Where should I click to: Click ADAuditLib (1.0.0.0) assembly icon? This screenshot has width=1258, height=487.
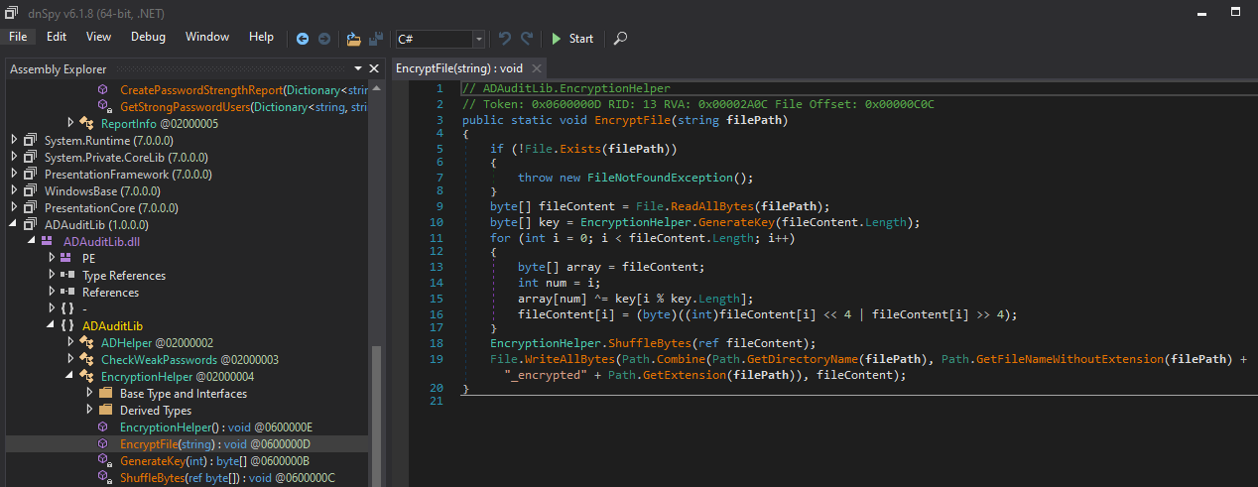(x=30, y=224)
